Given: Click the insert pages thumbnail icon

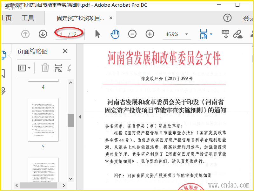Looking at the screenshot, I should click(58, 68).
